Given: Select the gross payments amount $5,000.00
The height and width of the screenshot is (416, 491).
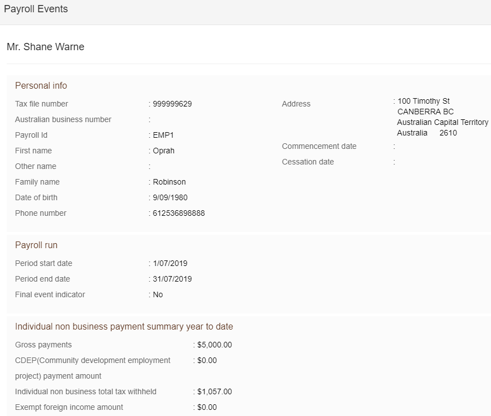Looking at the screenshot, I should pyautogui.click(x=215, y=345).
